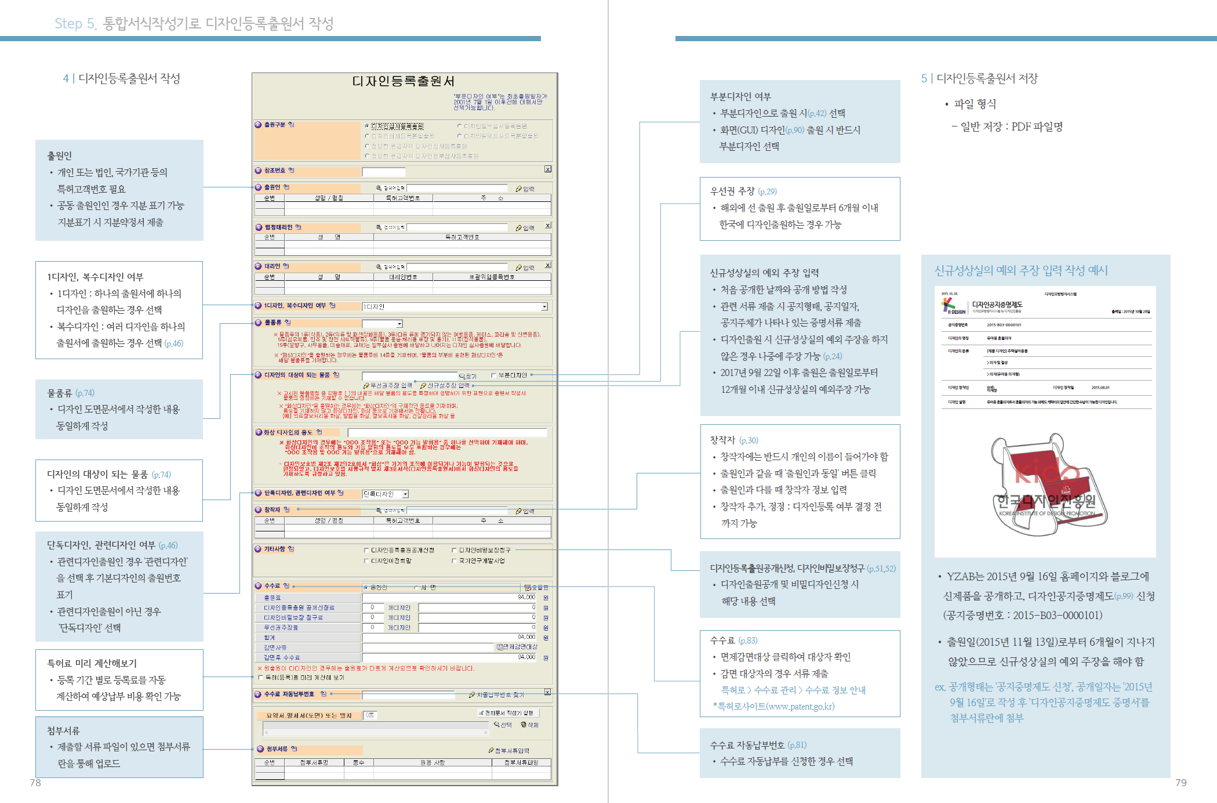1217x803 pixels.
Task: Collapse the 대리인 section with its arrow
Action: (x=259, y=266)
